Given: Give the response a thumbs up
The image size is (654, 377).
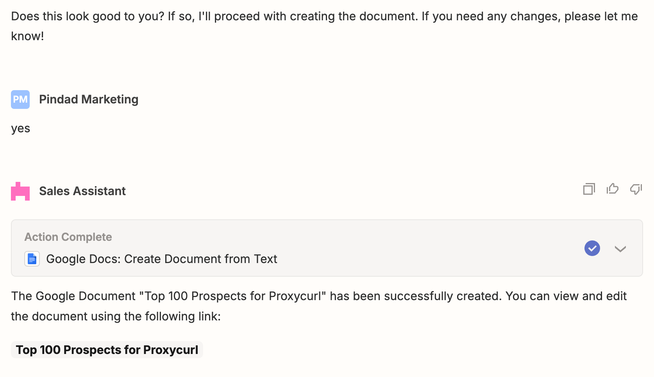Looking at the screenshot, I should (x=613, y=189).
